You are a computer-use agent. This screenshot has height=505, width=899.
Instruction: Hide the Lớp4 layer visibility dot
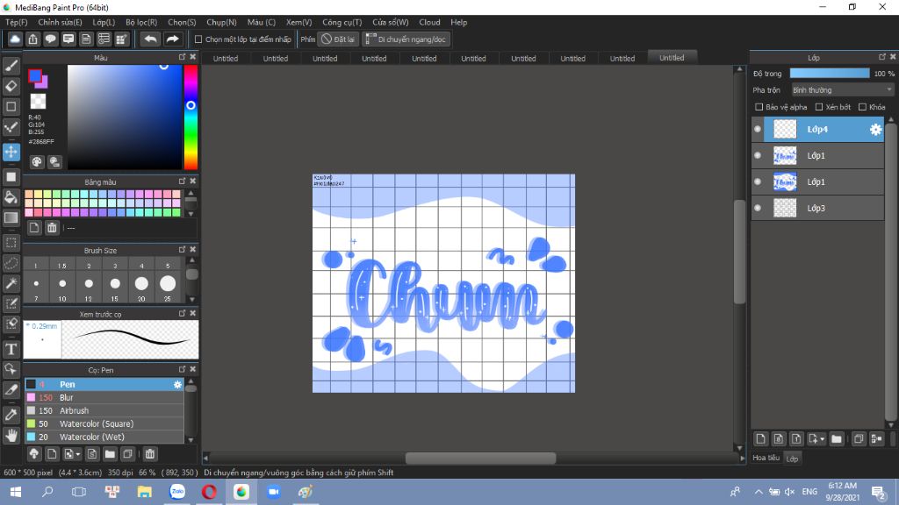click(x=758, y=130)
